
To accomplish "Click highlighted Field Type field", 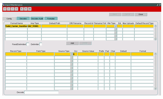I will [40, 54].
